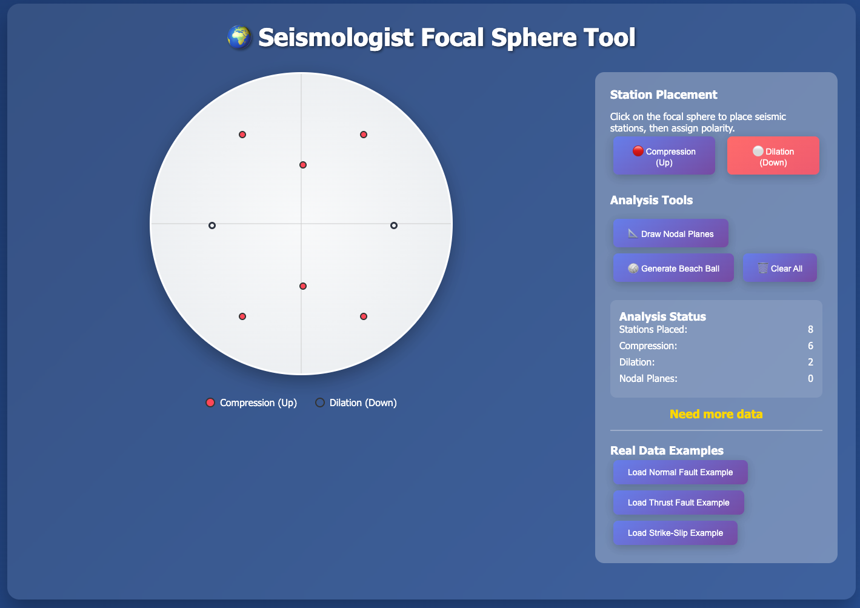Click the bottom-left compression station marker
Screen dimensions: 860x608
click(242, 316)
